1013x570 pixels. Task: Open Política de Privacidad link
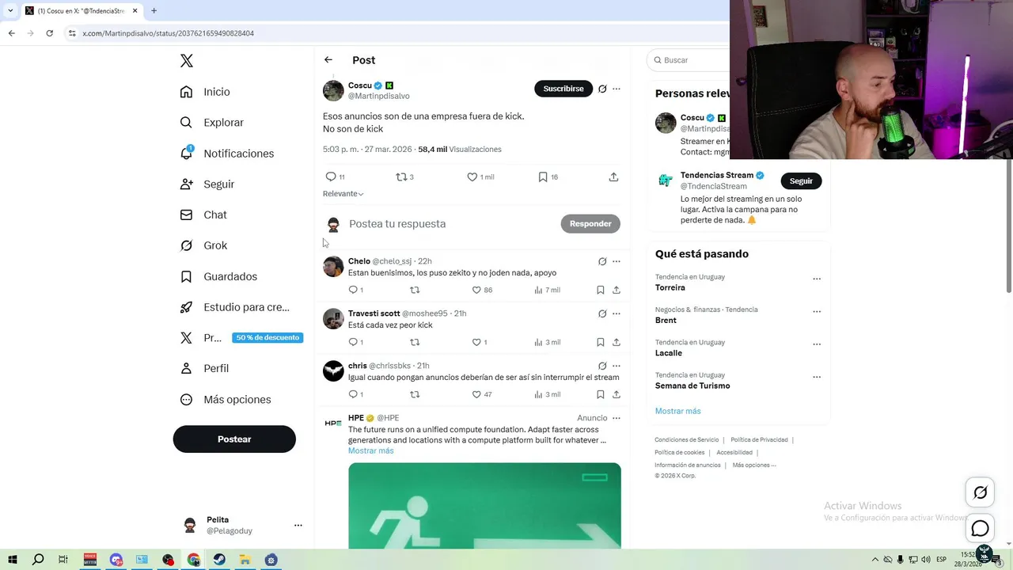tap(759, 439)
